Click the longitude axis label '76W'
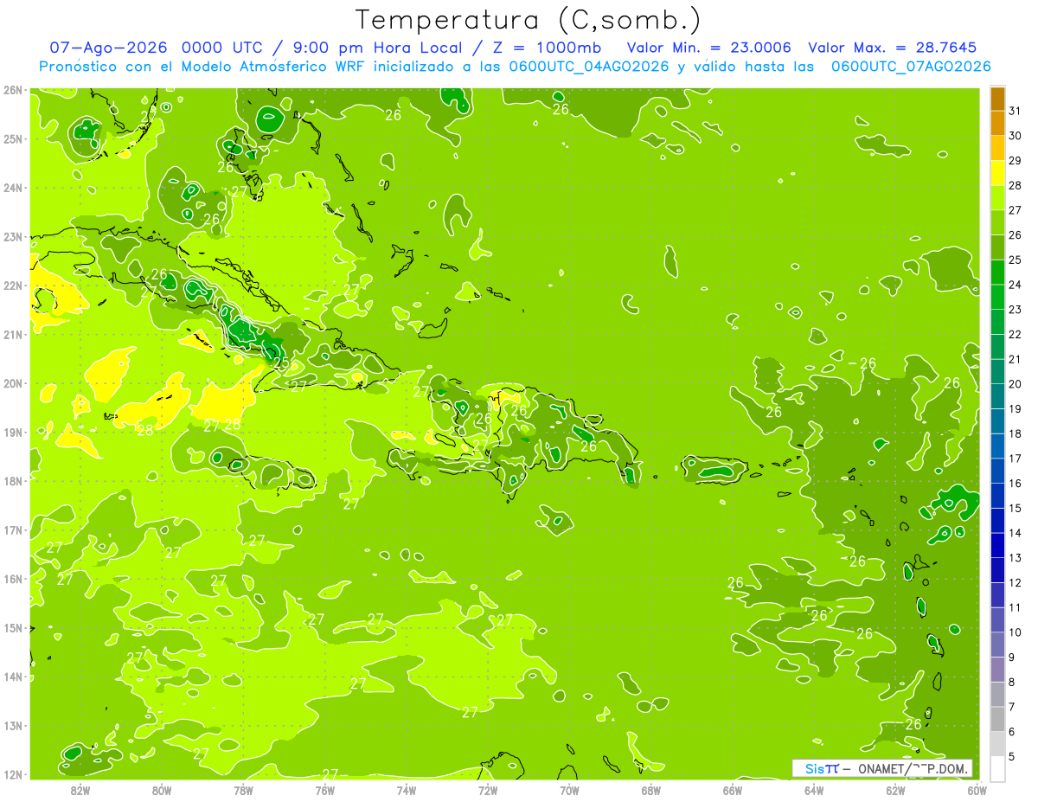The image size is (1038, 802). click(325, 790)
